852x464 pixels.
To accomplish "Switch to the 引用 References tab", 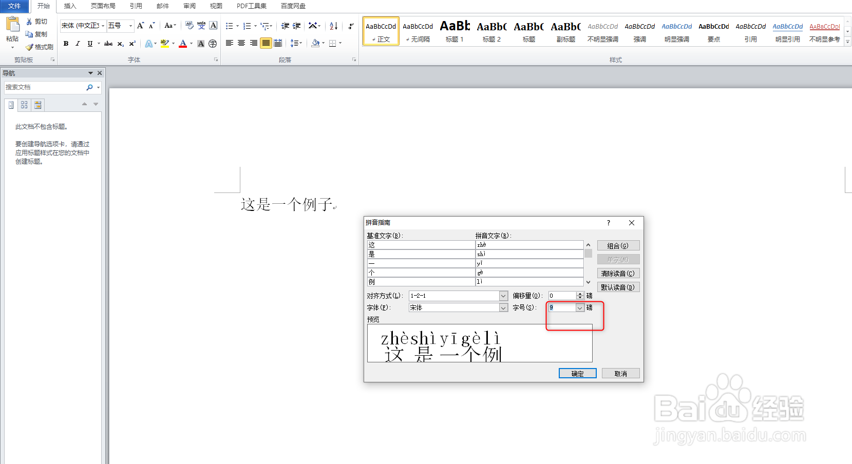I will [136, 6].
